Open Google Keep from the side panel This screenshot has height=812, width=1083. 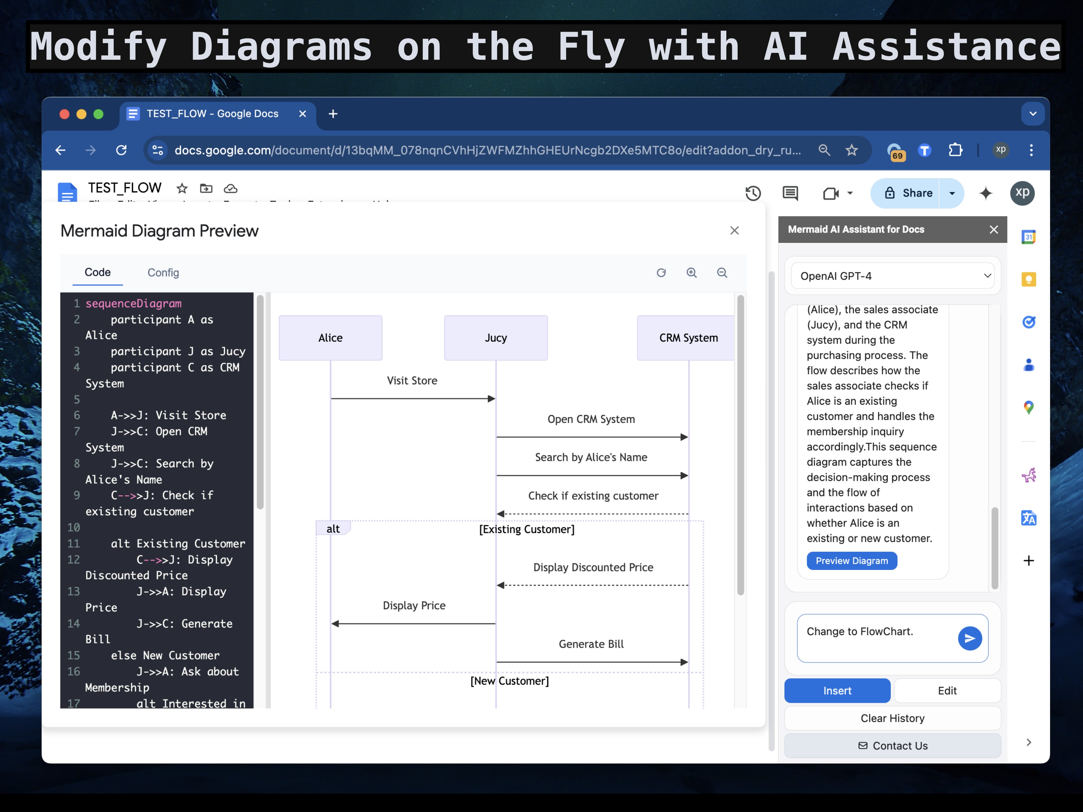pos(1029,279)
